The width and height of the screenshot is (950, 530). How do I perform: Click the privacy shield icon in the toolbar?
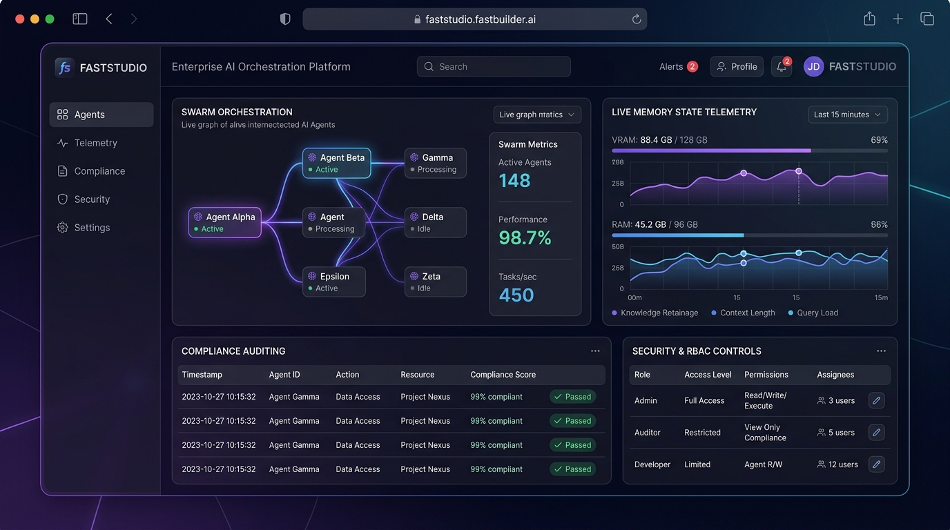click(285, 19)
